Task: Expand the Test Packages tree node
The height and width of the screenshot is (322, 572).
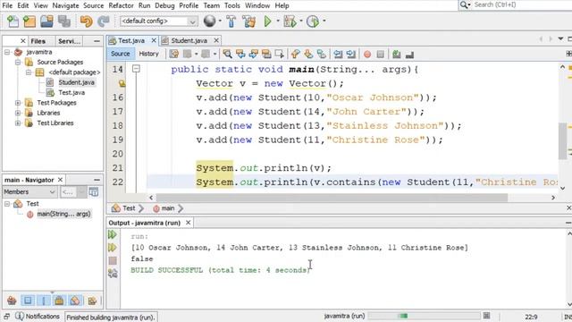Action: 18,103
